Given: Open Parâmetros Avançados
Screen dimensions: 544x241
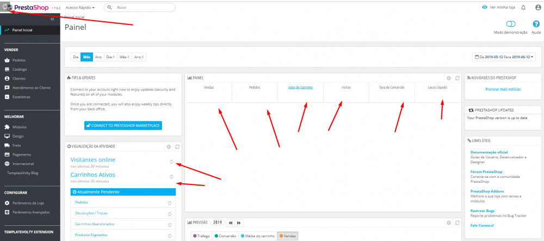Looking at the screenshot, I should (x=30, y=212).
